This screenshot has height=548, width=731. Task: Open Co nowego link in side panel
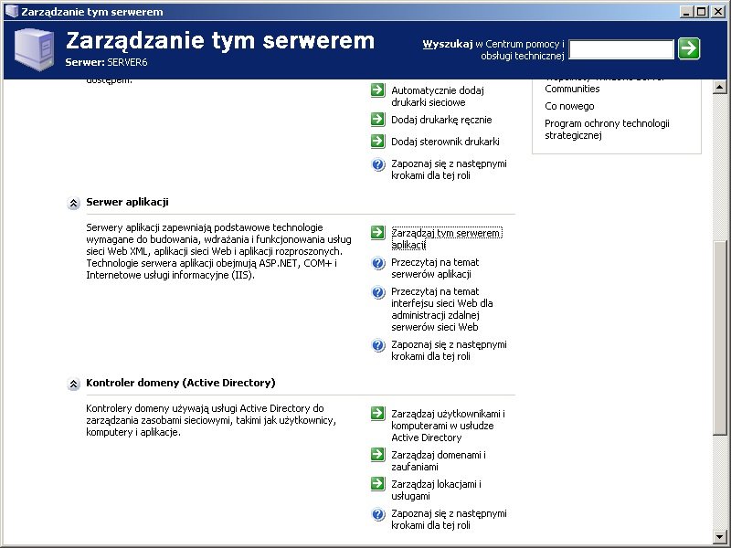pos(569,106)
